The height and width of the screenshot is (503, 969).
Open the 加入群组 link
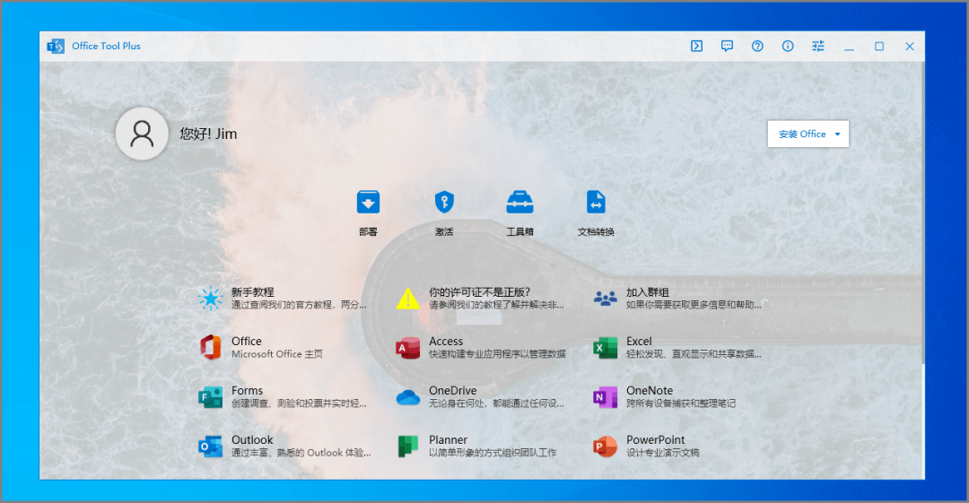coord(648,292)
